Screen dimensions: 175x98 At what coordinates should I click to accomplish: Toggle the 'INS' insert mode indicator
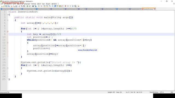pos(172,92)
